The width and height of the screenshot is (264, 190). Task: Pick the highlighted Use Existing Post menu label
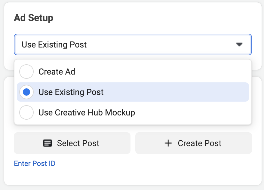tap(71, 92)
